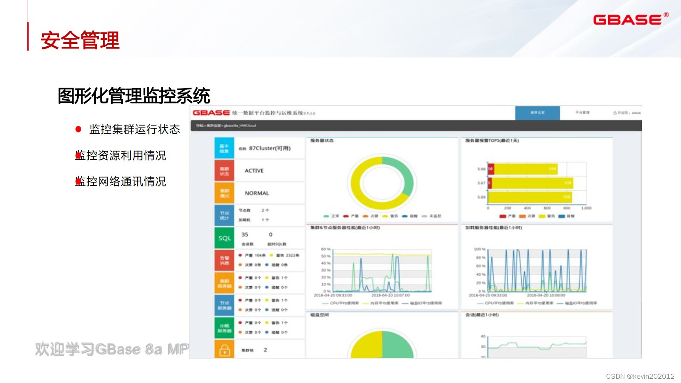Screen dimensions: 681x383
Task: Click the admin user icon in header
Action: 615,113
